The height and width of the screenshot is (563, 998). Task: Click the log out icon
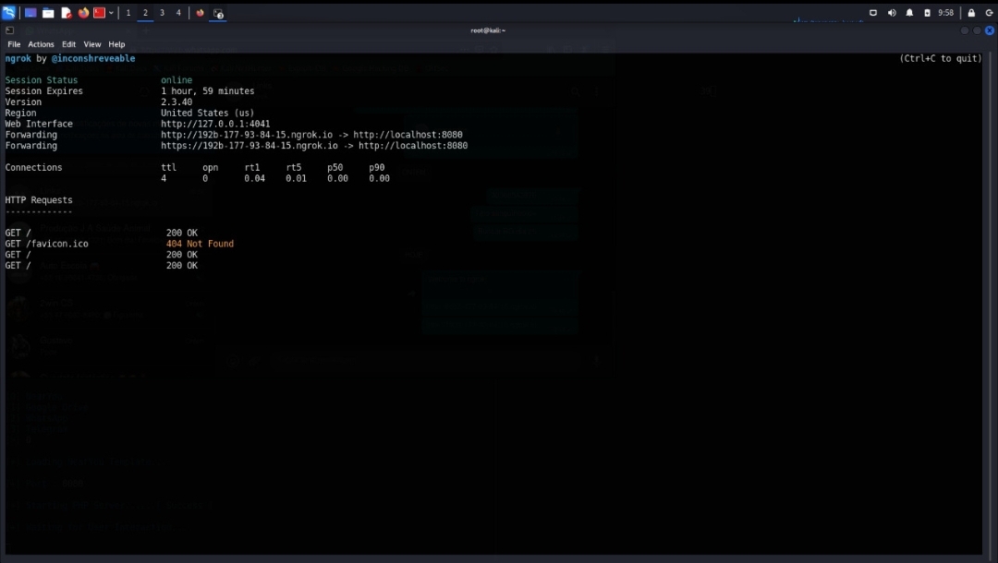click(x=989, y=13)
